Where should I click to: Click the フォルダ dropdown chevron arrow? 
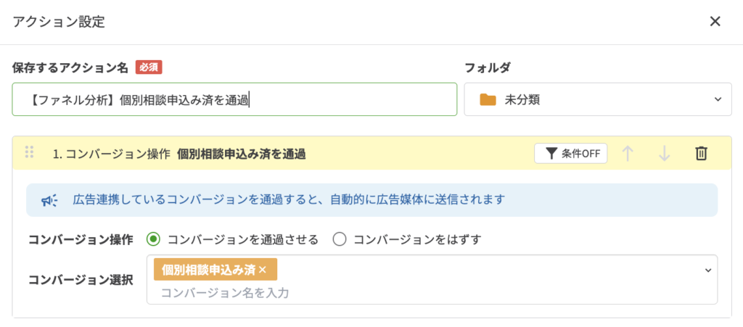(x=718, y=99)
